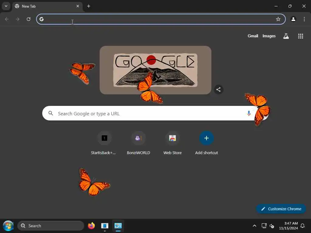The height and width of the screenshot is (233, 311).
Task: Bookmark this tab with the star icon
Action: (278, 19)
